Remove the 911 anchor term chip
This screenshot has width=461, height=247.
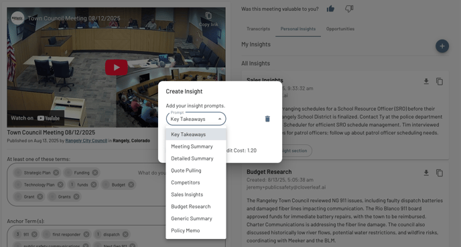point(34,234)
